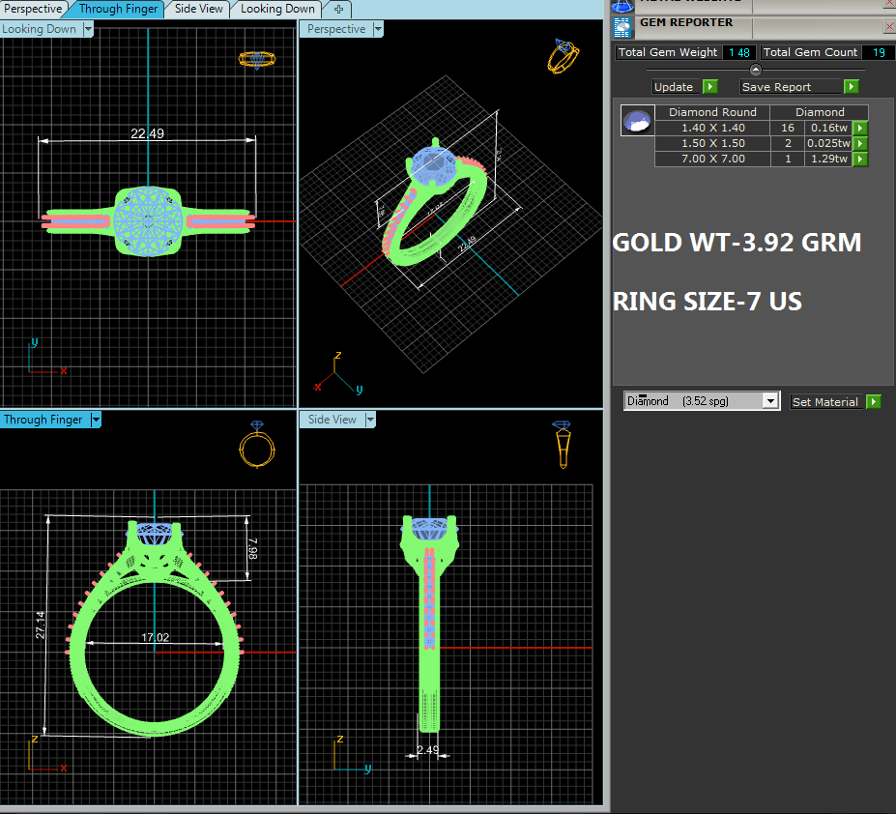The width and height of the screenshot is (896, 814).
Task: Click green arrow for 1.50 X 1.50 row
Action: pyautogui.click(x=859, y=143)
